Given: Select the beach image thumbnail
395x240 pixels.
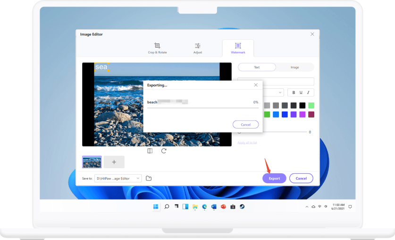Looking at the screenshot, I should click(x=92, y=162).
